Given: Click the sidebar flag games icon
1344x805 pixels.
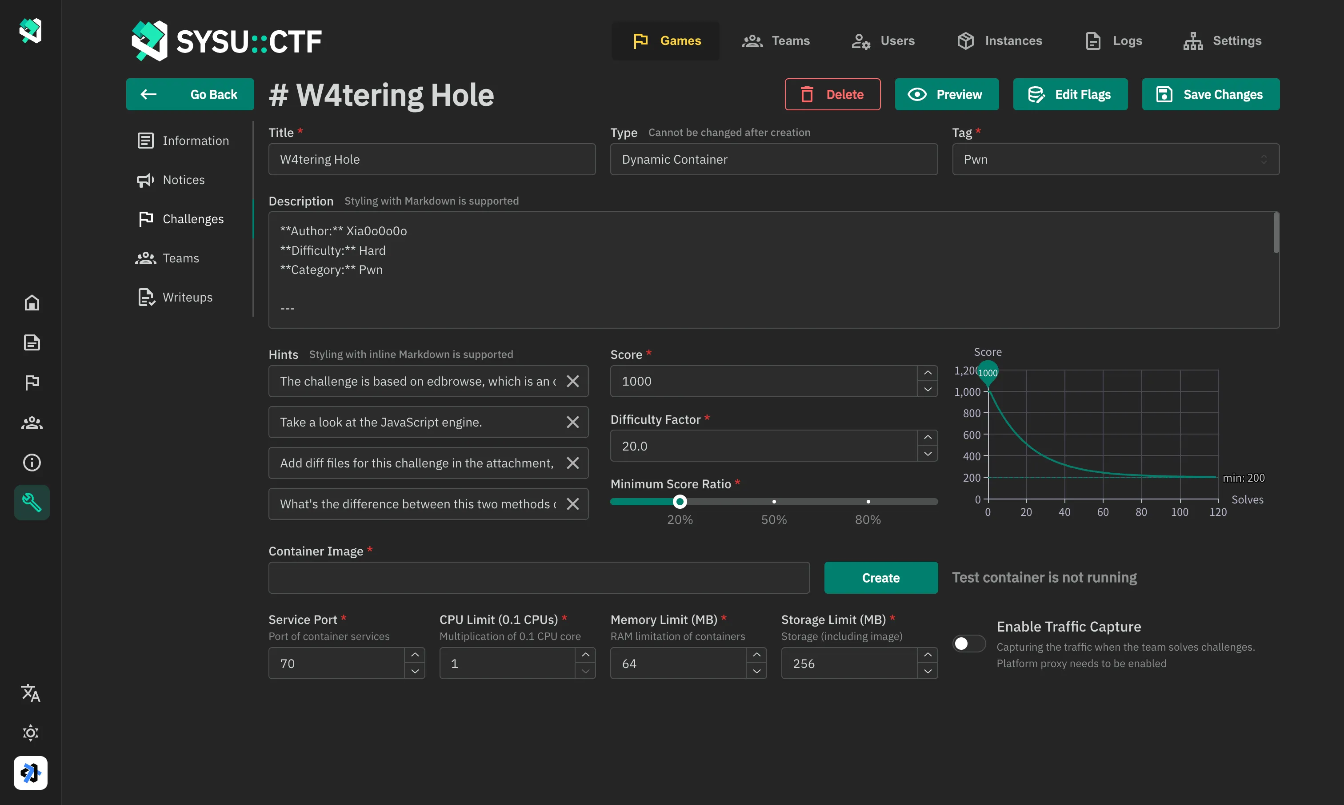Looking at the screenshot, I should point(32,383).
